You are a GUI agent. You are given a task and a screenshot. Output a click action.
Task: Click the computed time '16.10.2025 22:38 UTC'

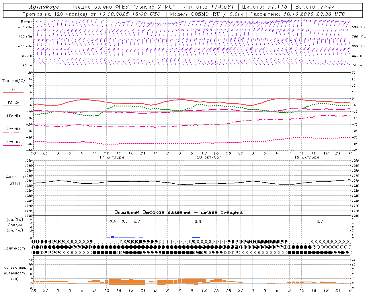pyautogui.click(x=314, y=14)
